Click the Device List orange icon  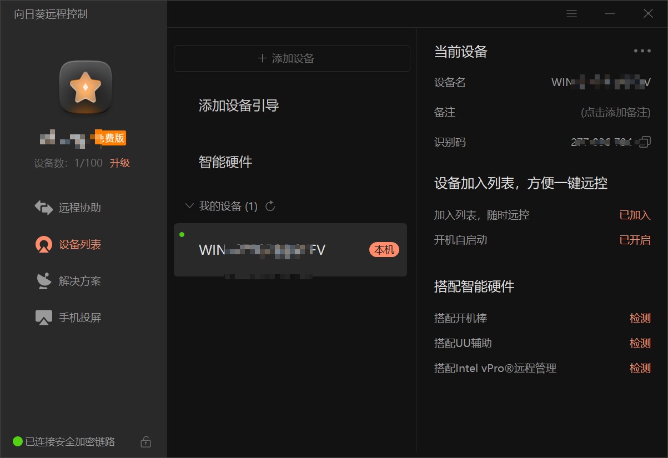click(44, 244)
